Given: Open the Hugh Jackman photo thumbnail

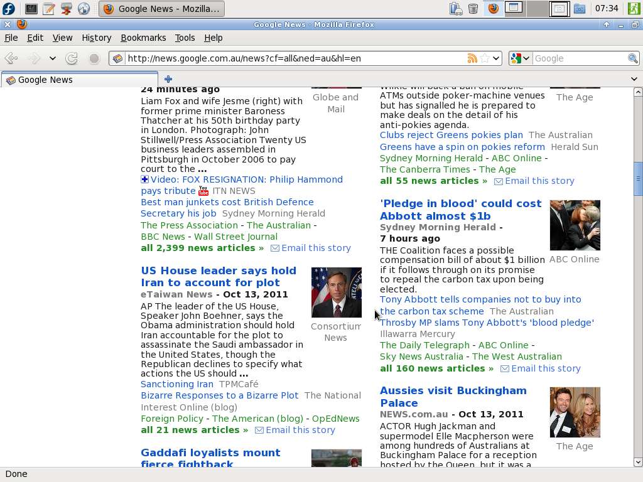Looking at the screenshot, I should tap(575, 412).
